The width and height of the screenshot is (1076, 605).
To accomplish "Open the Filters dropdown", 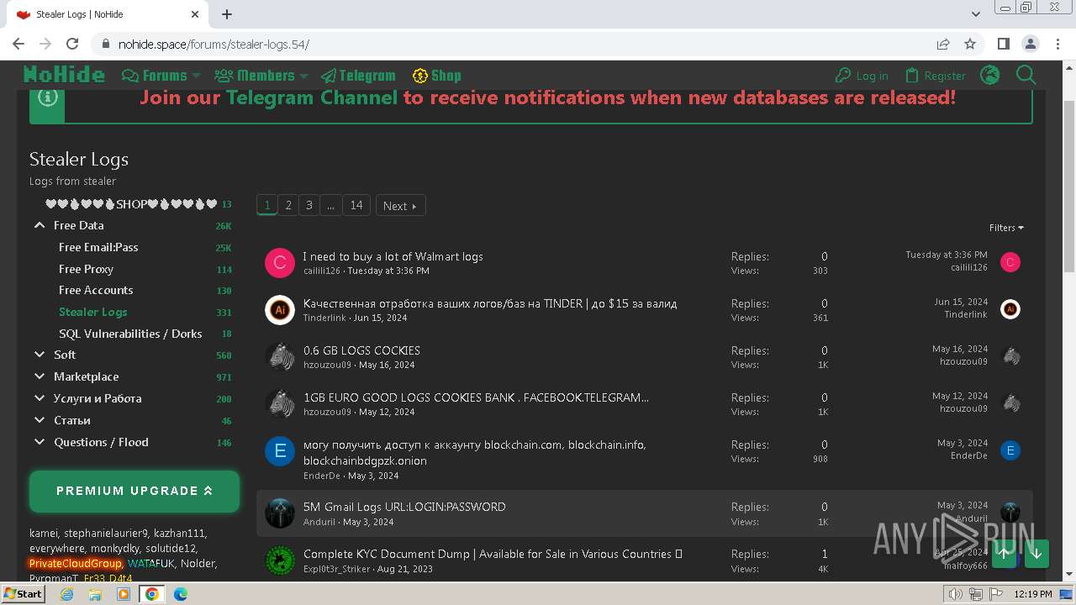I will (x=1006, y=228).
